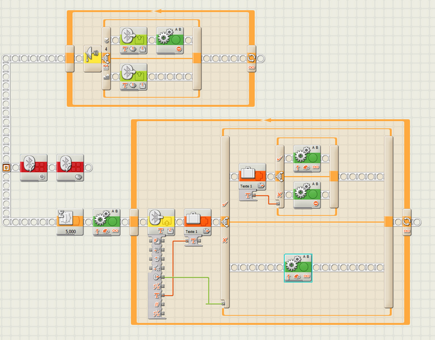This screenshot has height=340, width=435.
Task: Click the bottom loop's circular repeat arrow icon
Action: (x=407, y=221)
